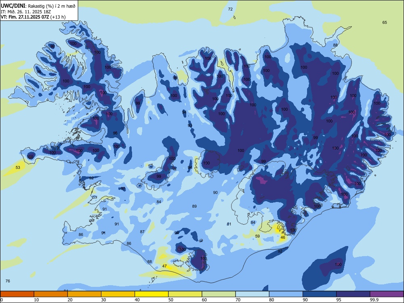Choose the medium blue 80–90 legend swatch
404x303 pixels.
(286, 294)
